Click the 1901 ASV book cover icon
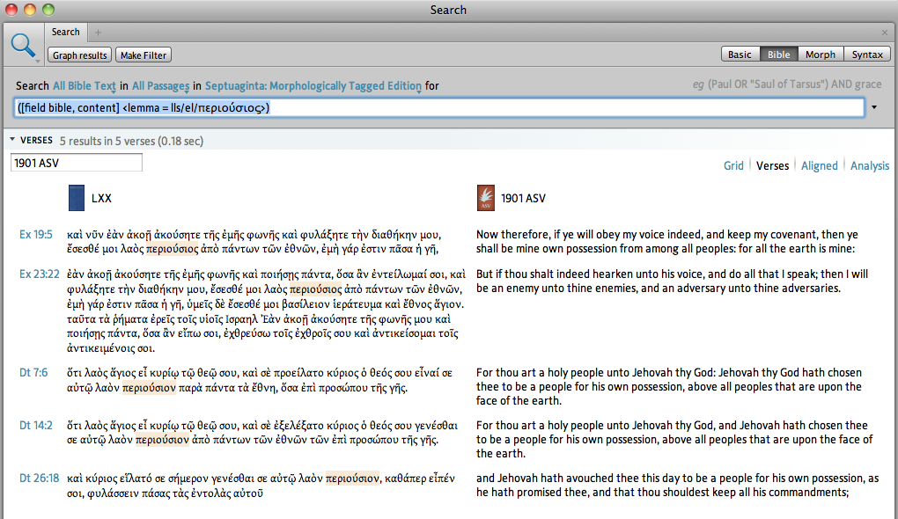 point(486,198)
